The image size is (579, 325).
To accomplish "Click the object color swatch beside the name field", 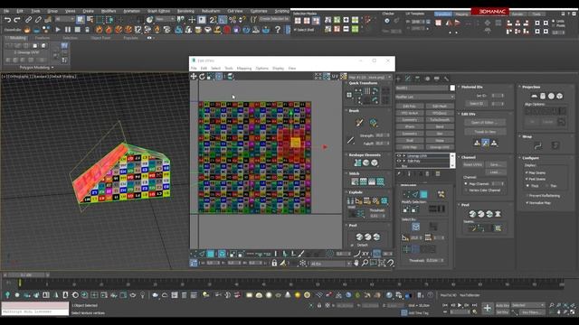I will (x=452, y=88).
